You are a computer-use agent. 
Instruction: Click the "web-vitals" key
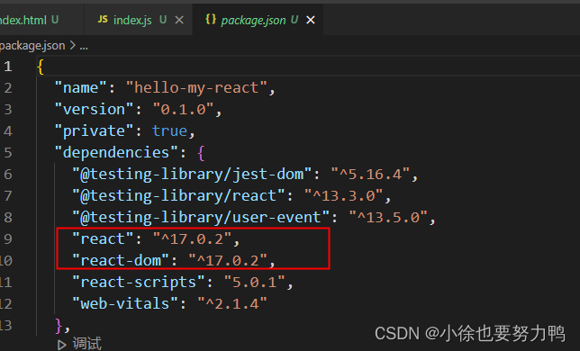125,303
